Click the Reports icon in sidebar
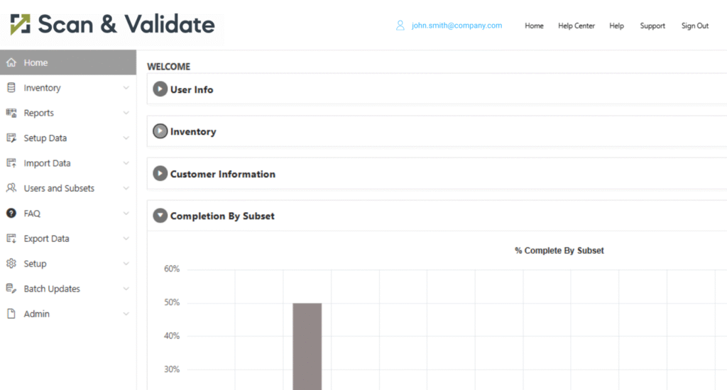 [x=11, y=113]
